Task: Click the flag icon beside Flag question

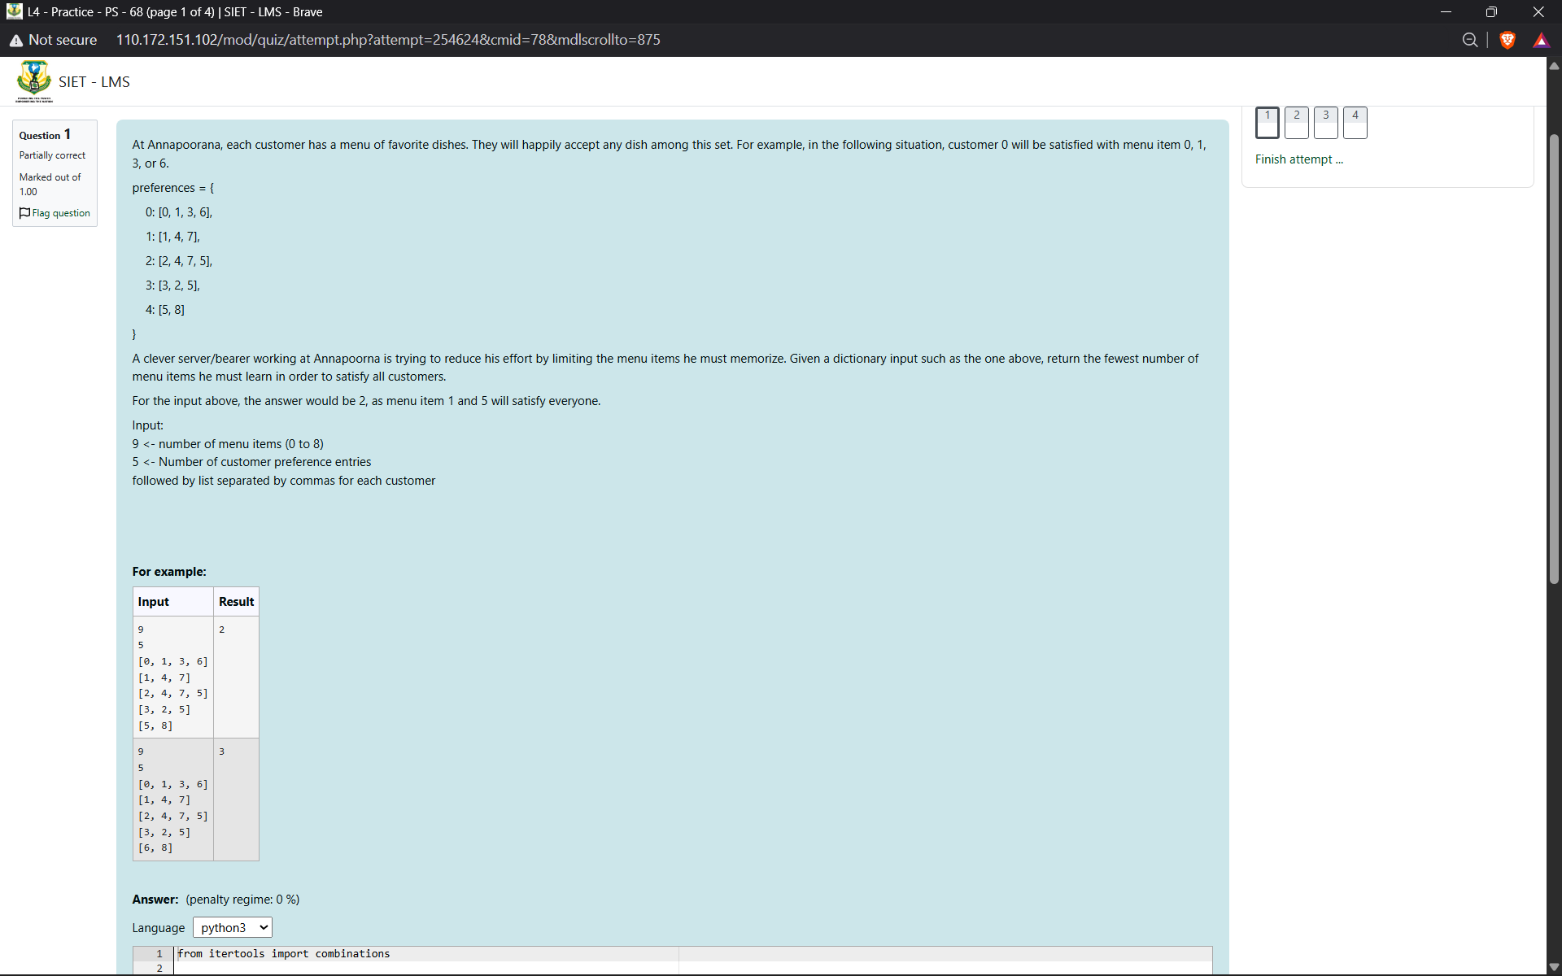Action: pyautogui.click(x=24, y=213)
